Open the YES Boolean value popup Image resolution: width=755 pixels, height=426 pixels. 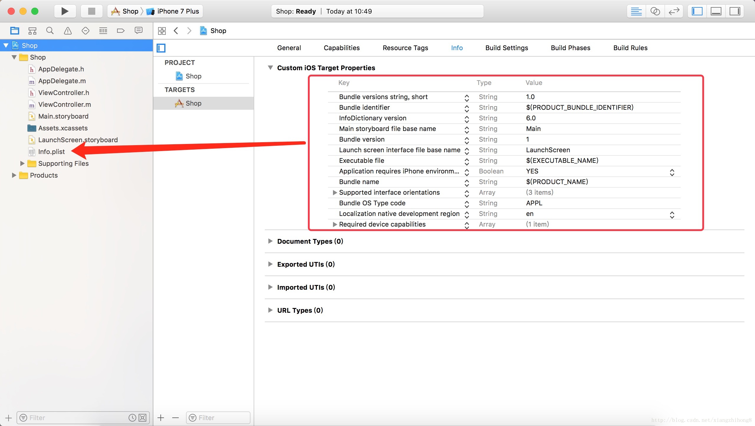(672, 172)
